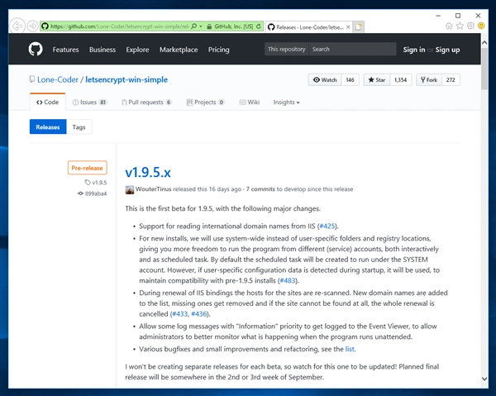Open the Lone-Coder owner link
496x396 pixels.
[x=58, y=79]
